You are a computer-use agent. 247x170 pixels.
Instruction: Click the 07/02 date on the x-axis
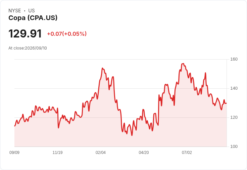187,152
